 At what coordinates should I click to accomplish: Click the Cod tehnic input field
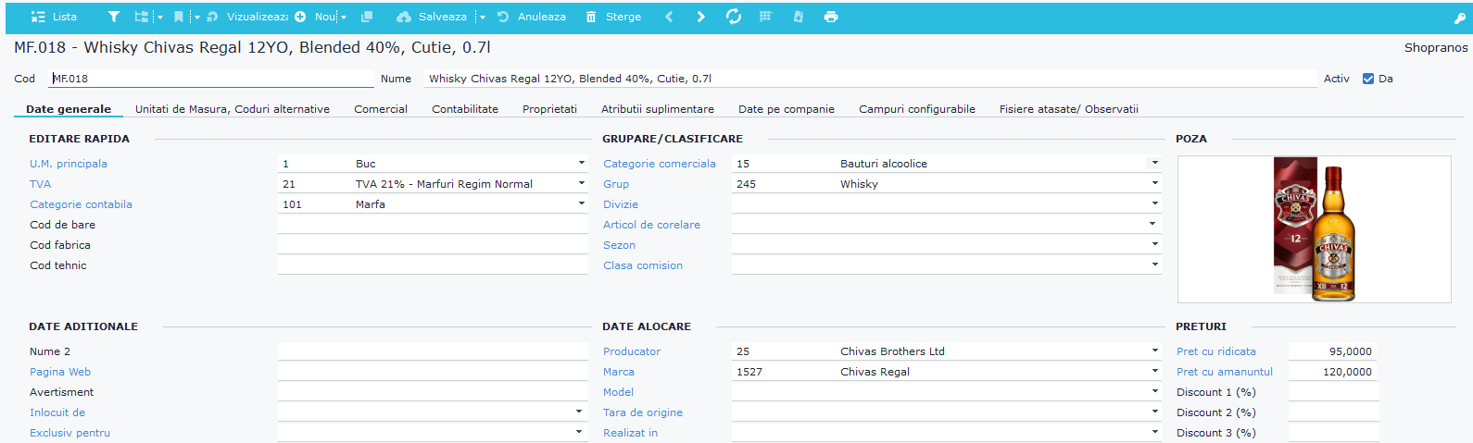pyautogui.click(x=433, y=265)
